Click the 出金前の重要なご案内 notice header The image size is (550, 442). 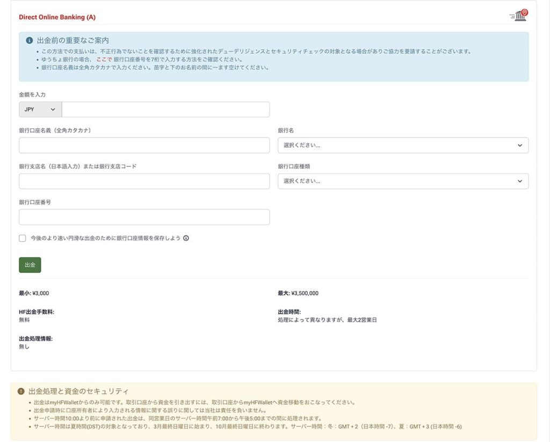(x=64, y=39)
